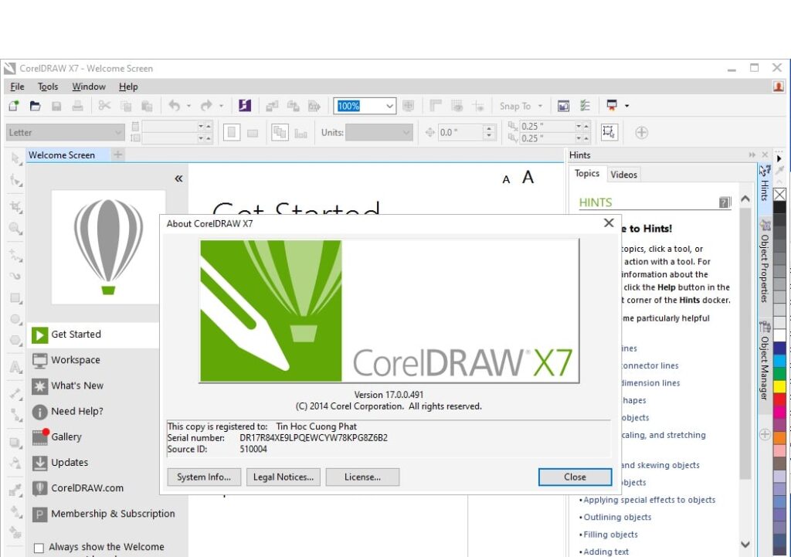The height and width of the screenshot is (557, 791).
Task: Select the no-fill X swatch in palette
Action: [779, 195]
